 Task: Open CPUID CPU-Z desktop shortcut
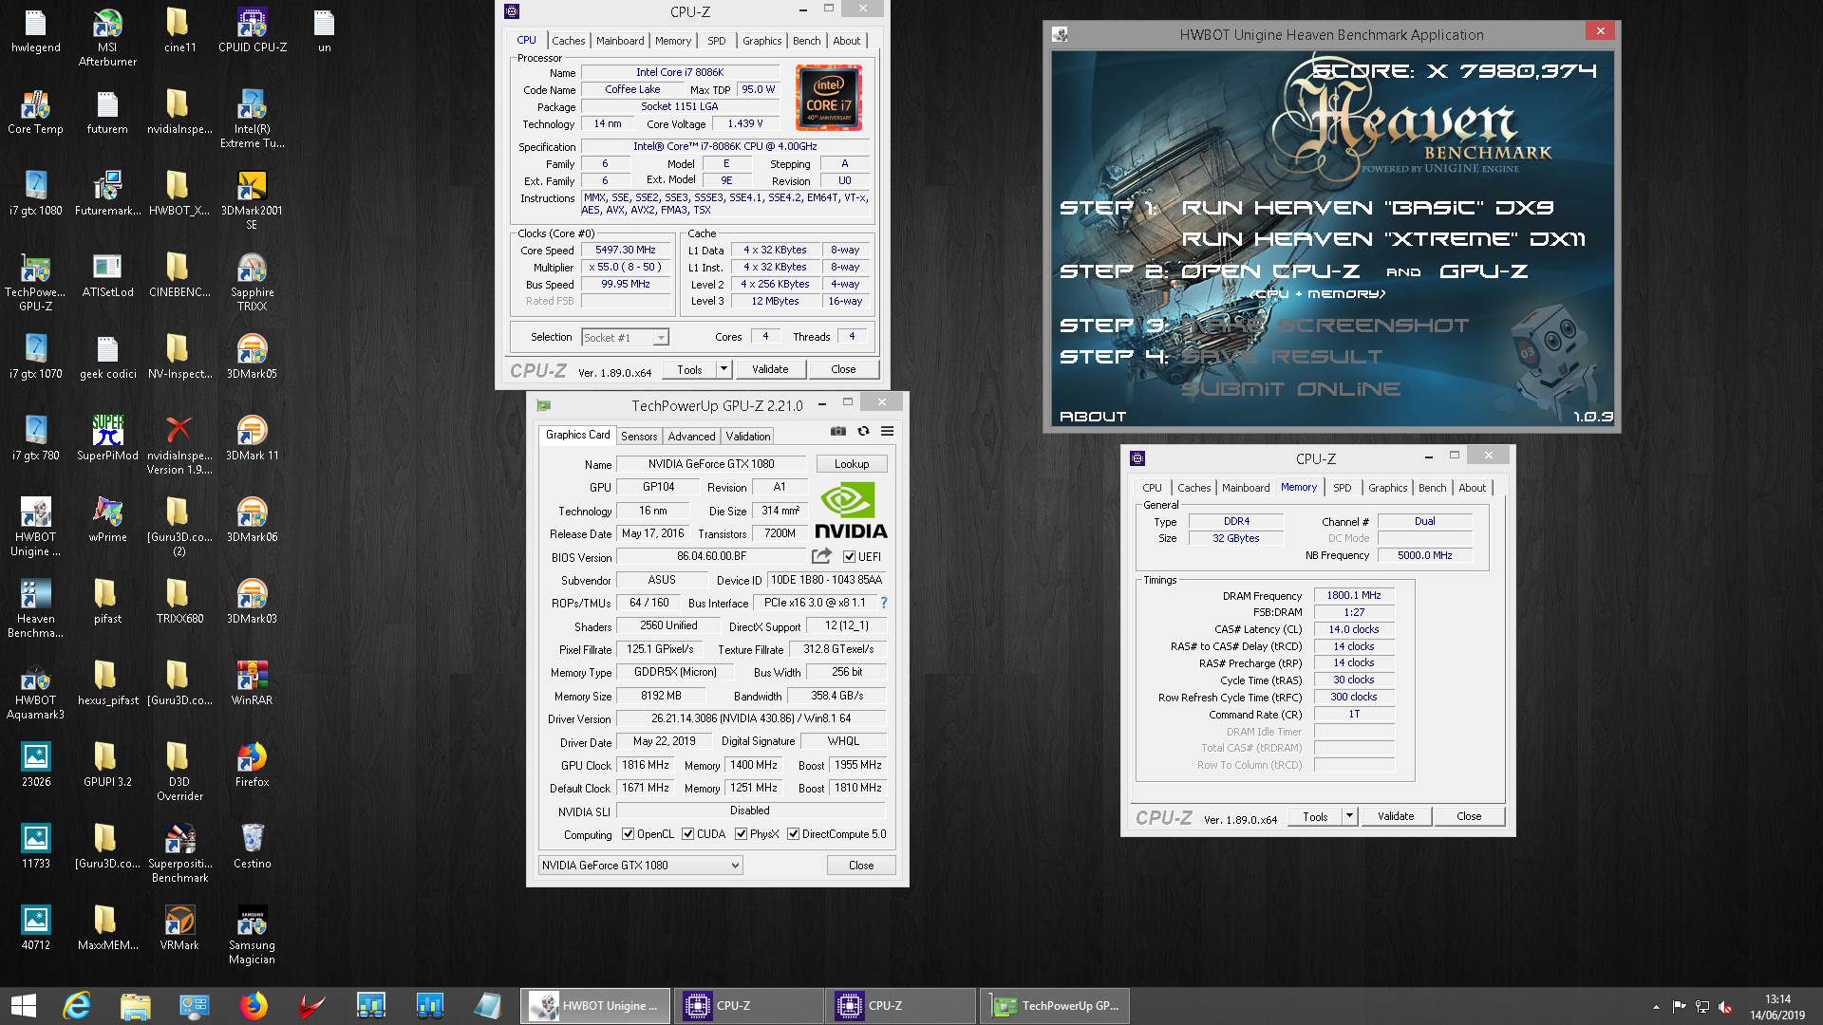252,30
